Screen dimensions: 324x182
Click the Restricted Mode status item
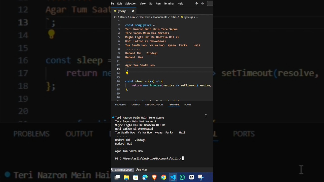point(121,170)
